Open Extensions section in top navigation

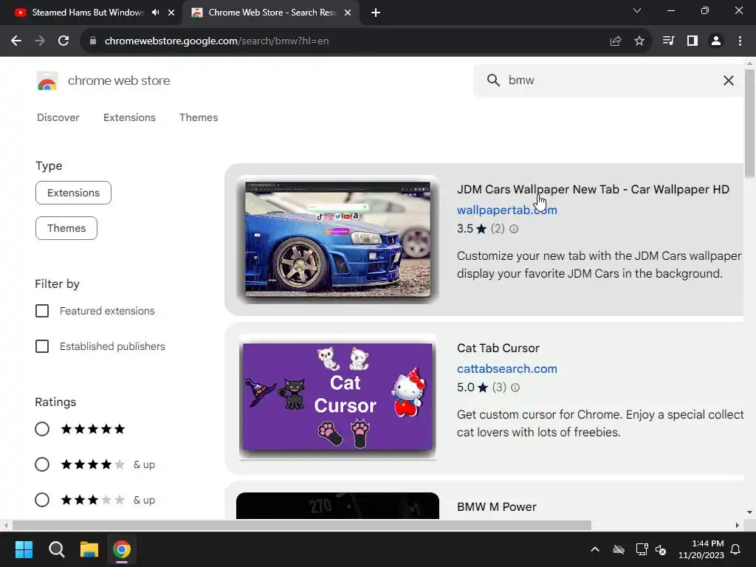coord(129,117)
